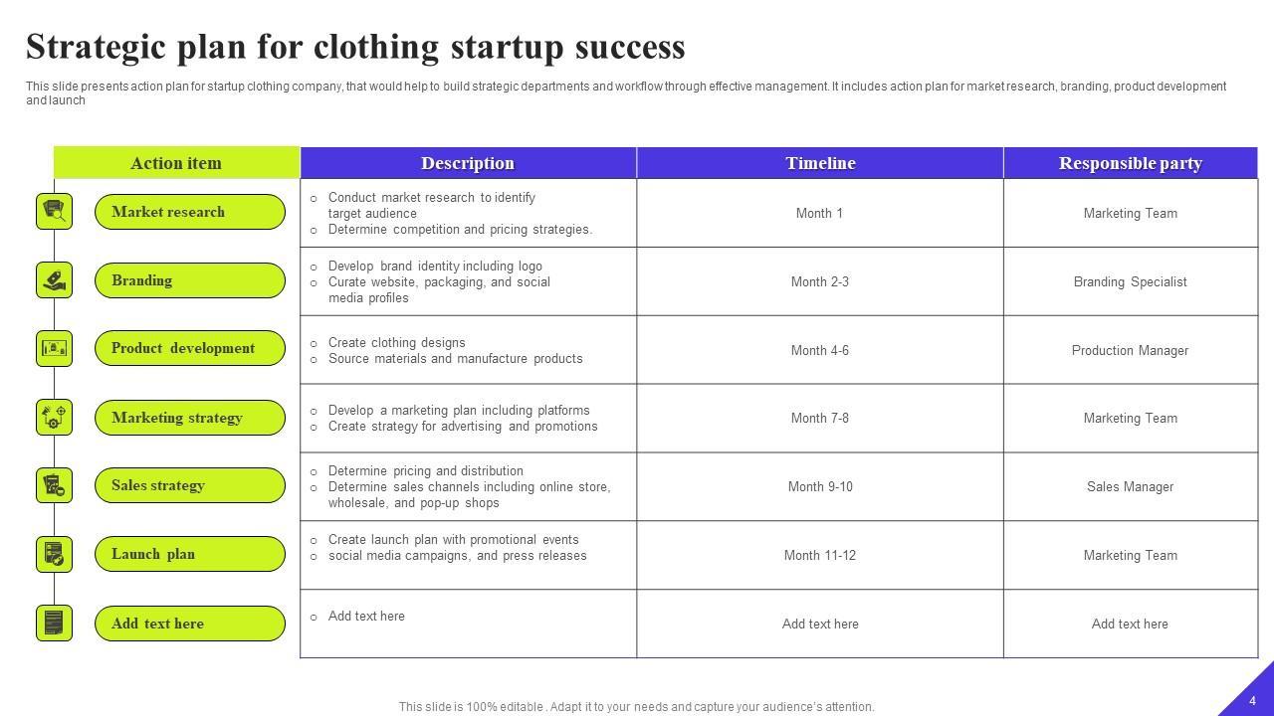
Task: Select the Description column header
Action: pos(468,163)
